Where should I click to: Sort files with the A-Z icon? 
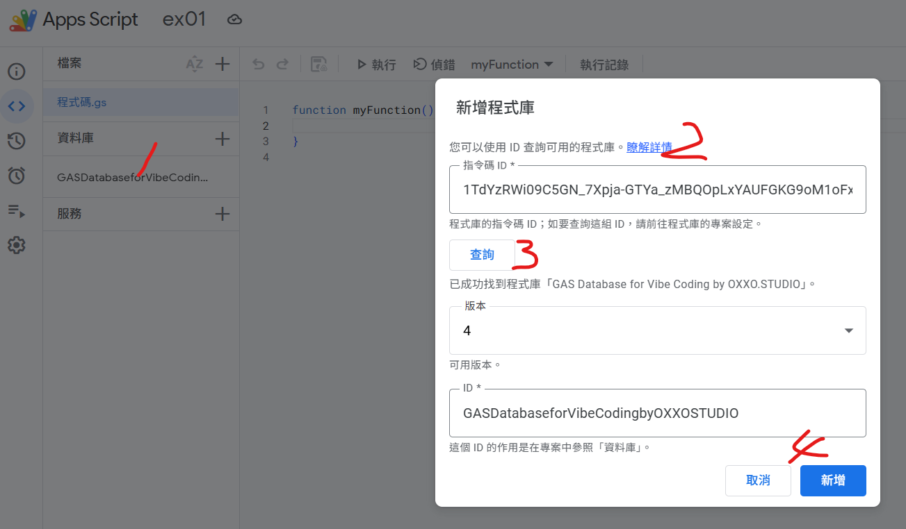point(195,63)
